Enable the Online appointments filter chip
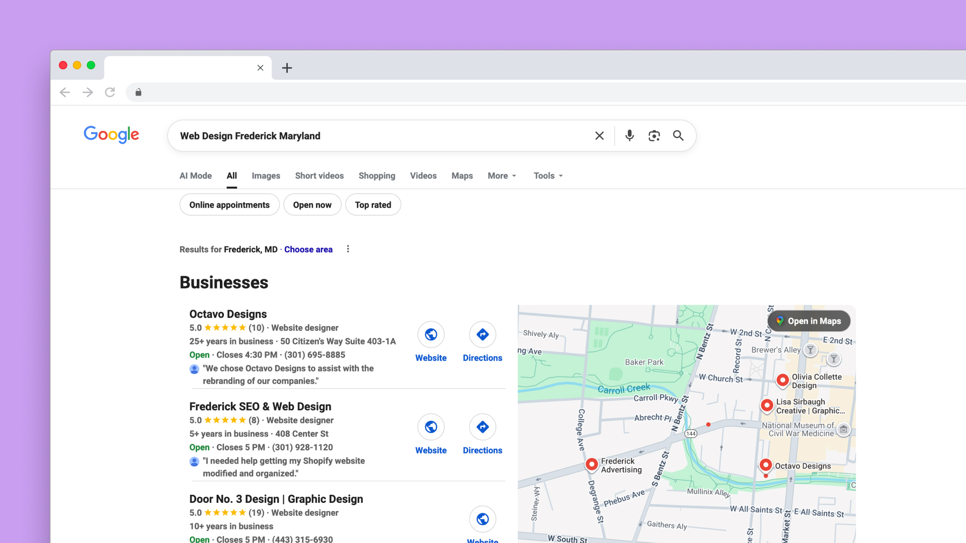The height and width of the screenshot is (543, 966). pyautogui.click(x=229, y=205)
